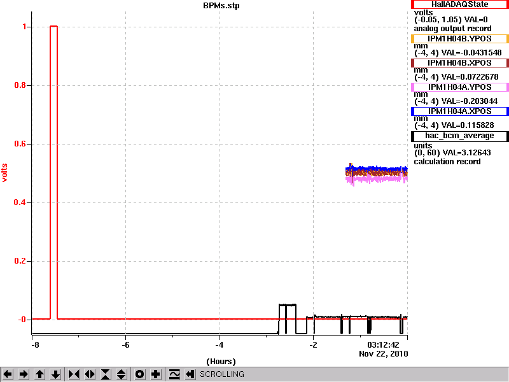509x382 pixels.
Task: Click the 0.6 tick label on y-axis
Action: (20, 144)
